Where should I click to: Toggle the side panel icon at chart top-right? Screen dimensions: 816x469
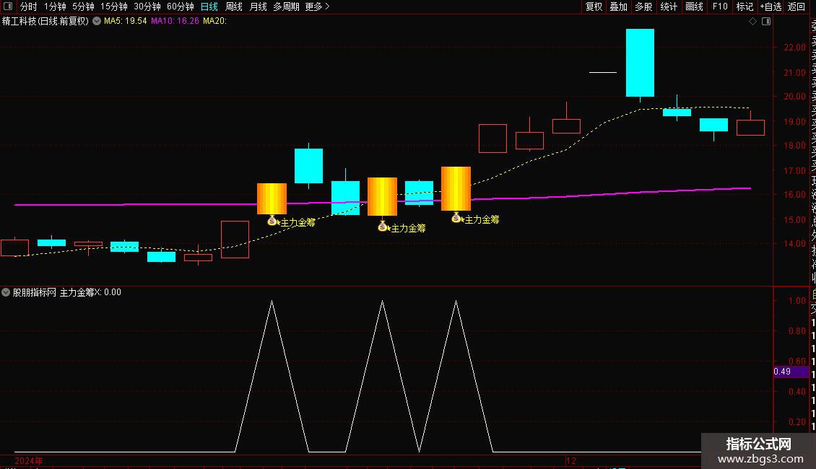click(x=766, y=22)
